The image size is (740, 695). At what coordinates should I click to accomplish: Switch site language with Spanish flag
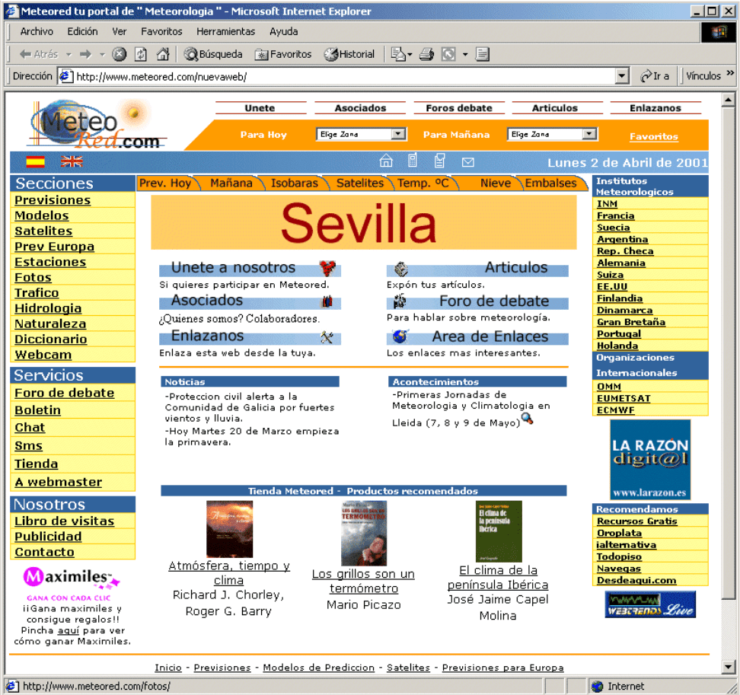[x=35, y=161]
